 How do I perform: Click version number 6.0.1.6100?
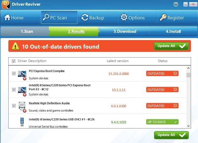pos(119,106)
